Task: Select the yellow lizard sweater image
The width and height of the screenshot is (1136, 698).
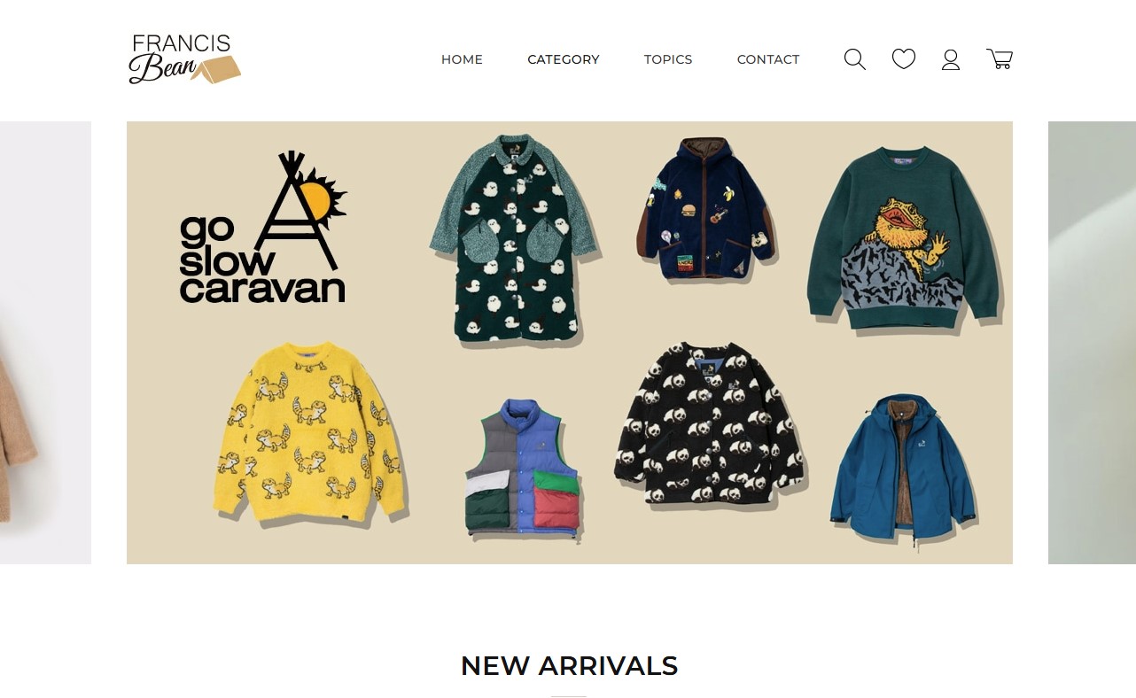Action: (310, 432)
